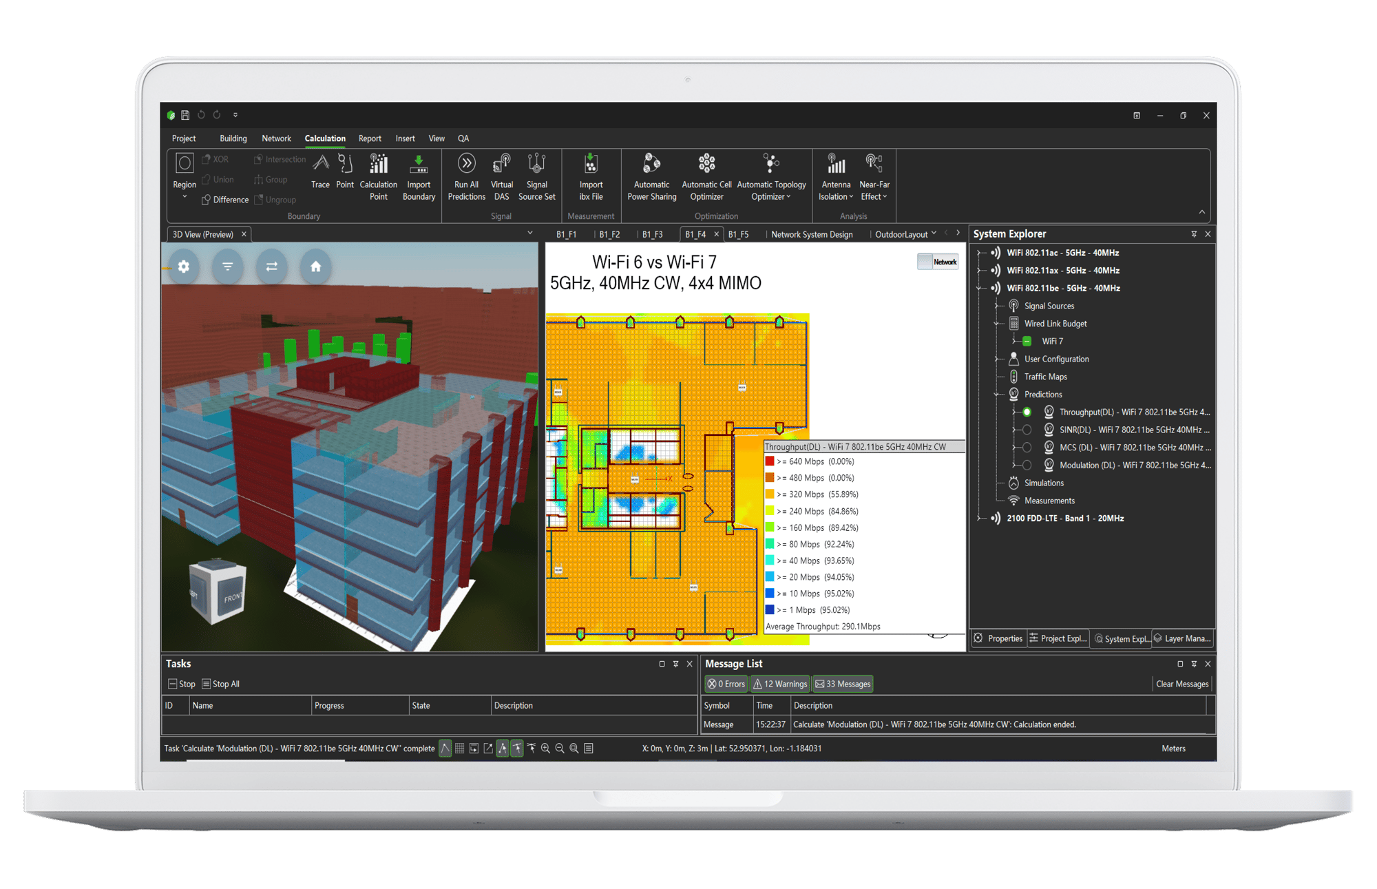Import an ibx File
This screenshot has width=1377, height=889.
coord(591,177)
